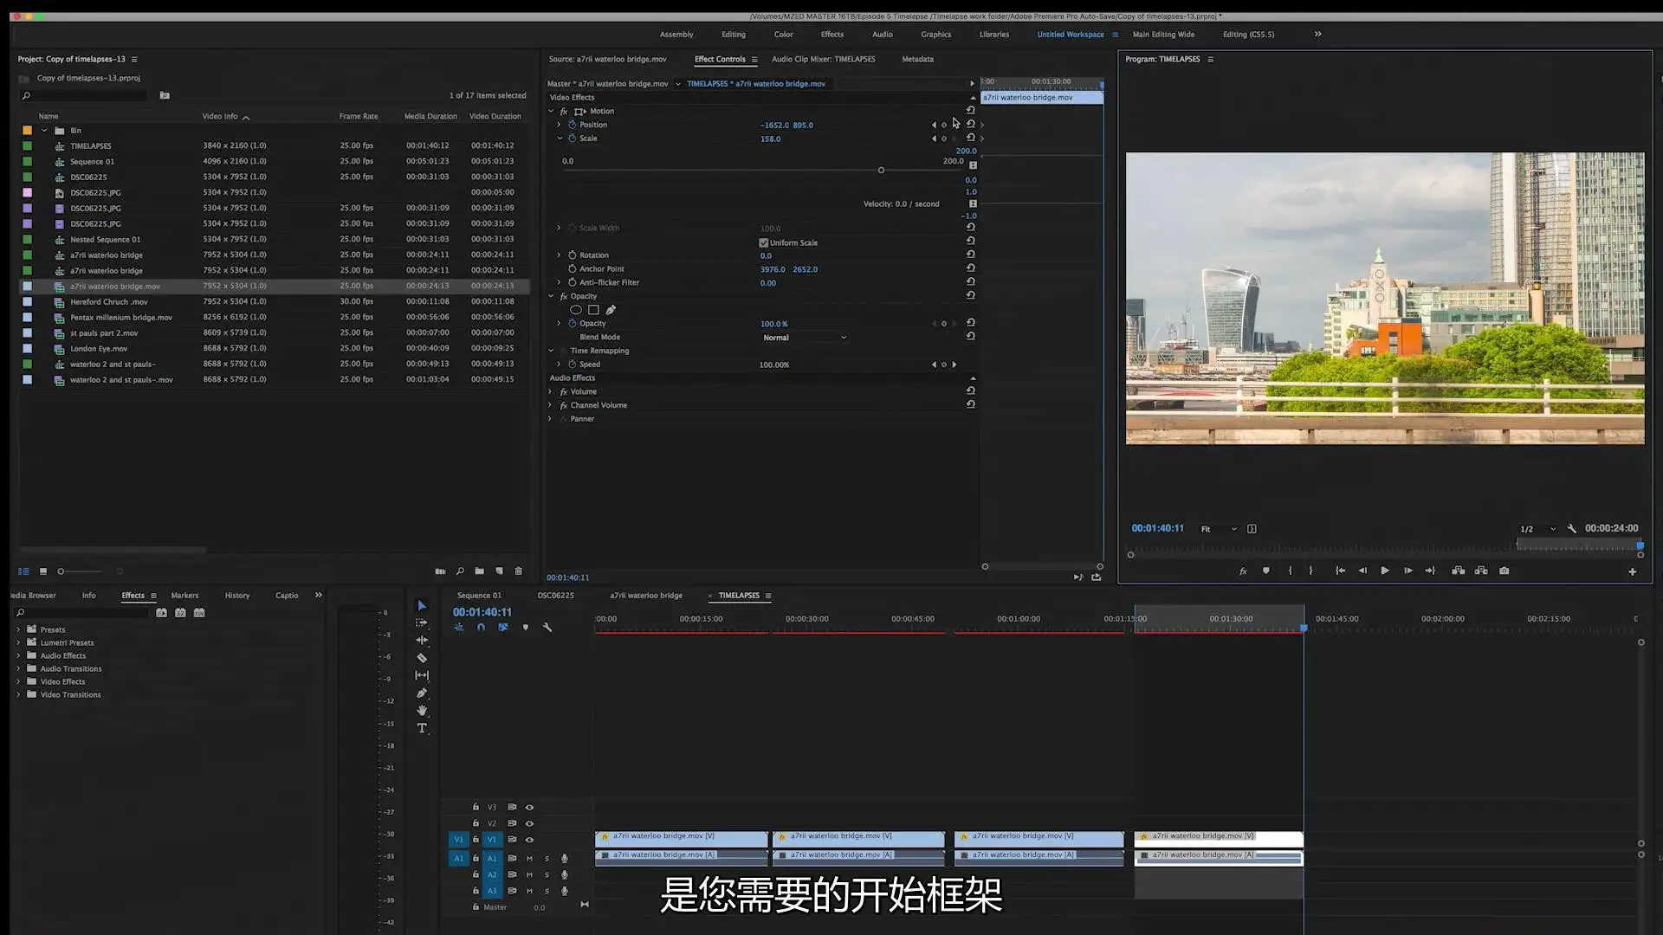
Task: Expand the Video Transitions folder
Action: click(x=18, y=694)
